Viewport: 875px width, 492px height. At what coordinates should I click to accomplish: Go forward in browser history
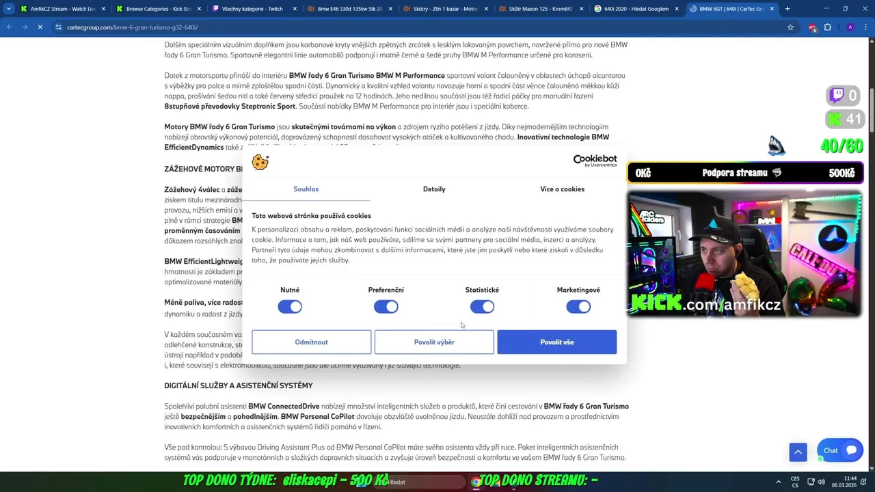pos(25,27)
